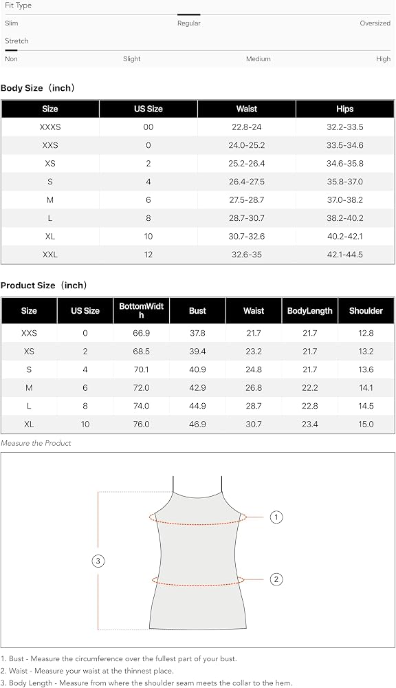Click the US Size header in Body Size table
The image size is (396, 688).
(x=148, y=109)
